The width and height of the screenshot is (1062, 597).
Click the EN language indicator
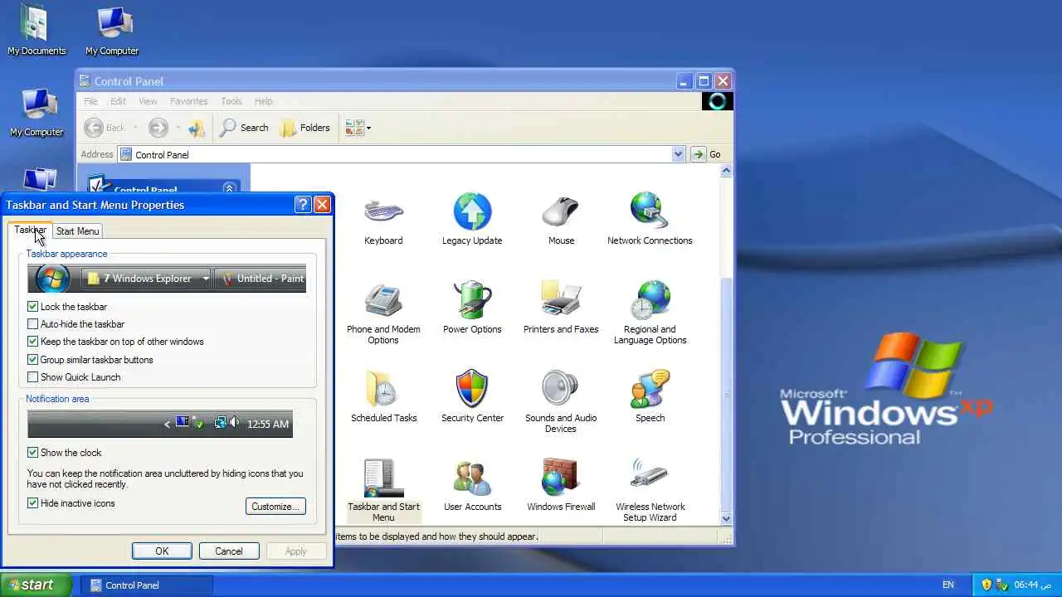(x=948, y=585)
